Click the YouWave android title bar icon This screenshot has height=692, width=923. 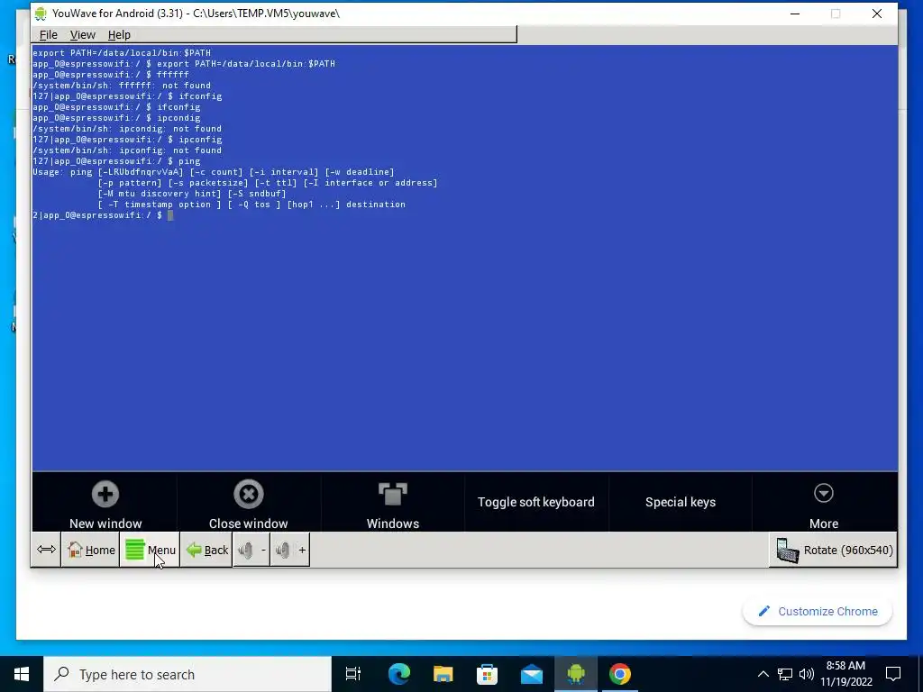tap(41, 13)
